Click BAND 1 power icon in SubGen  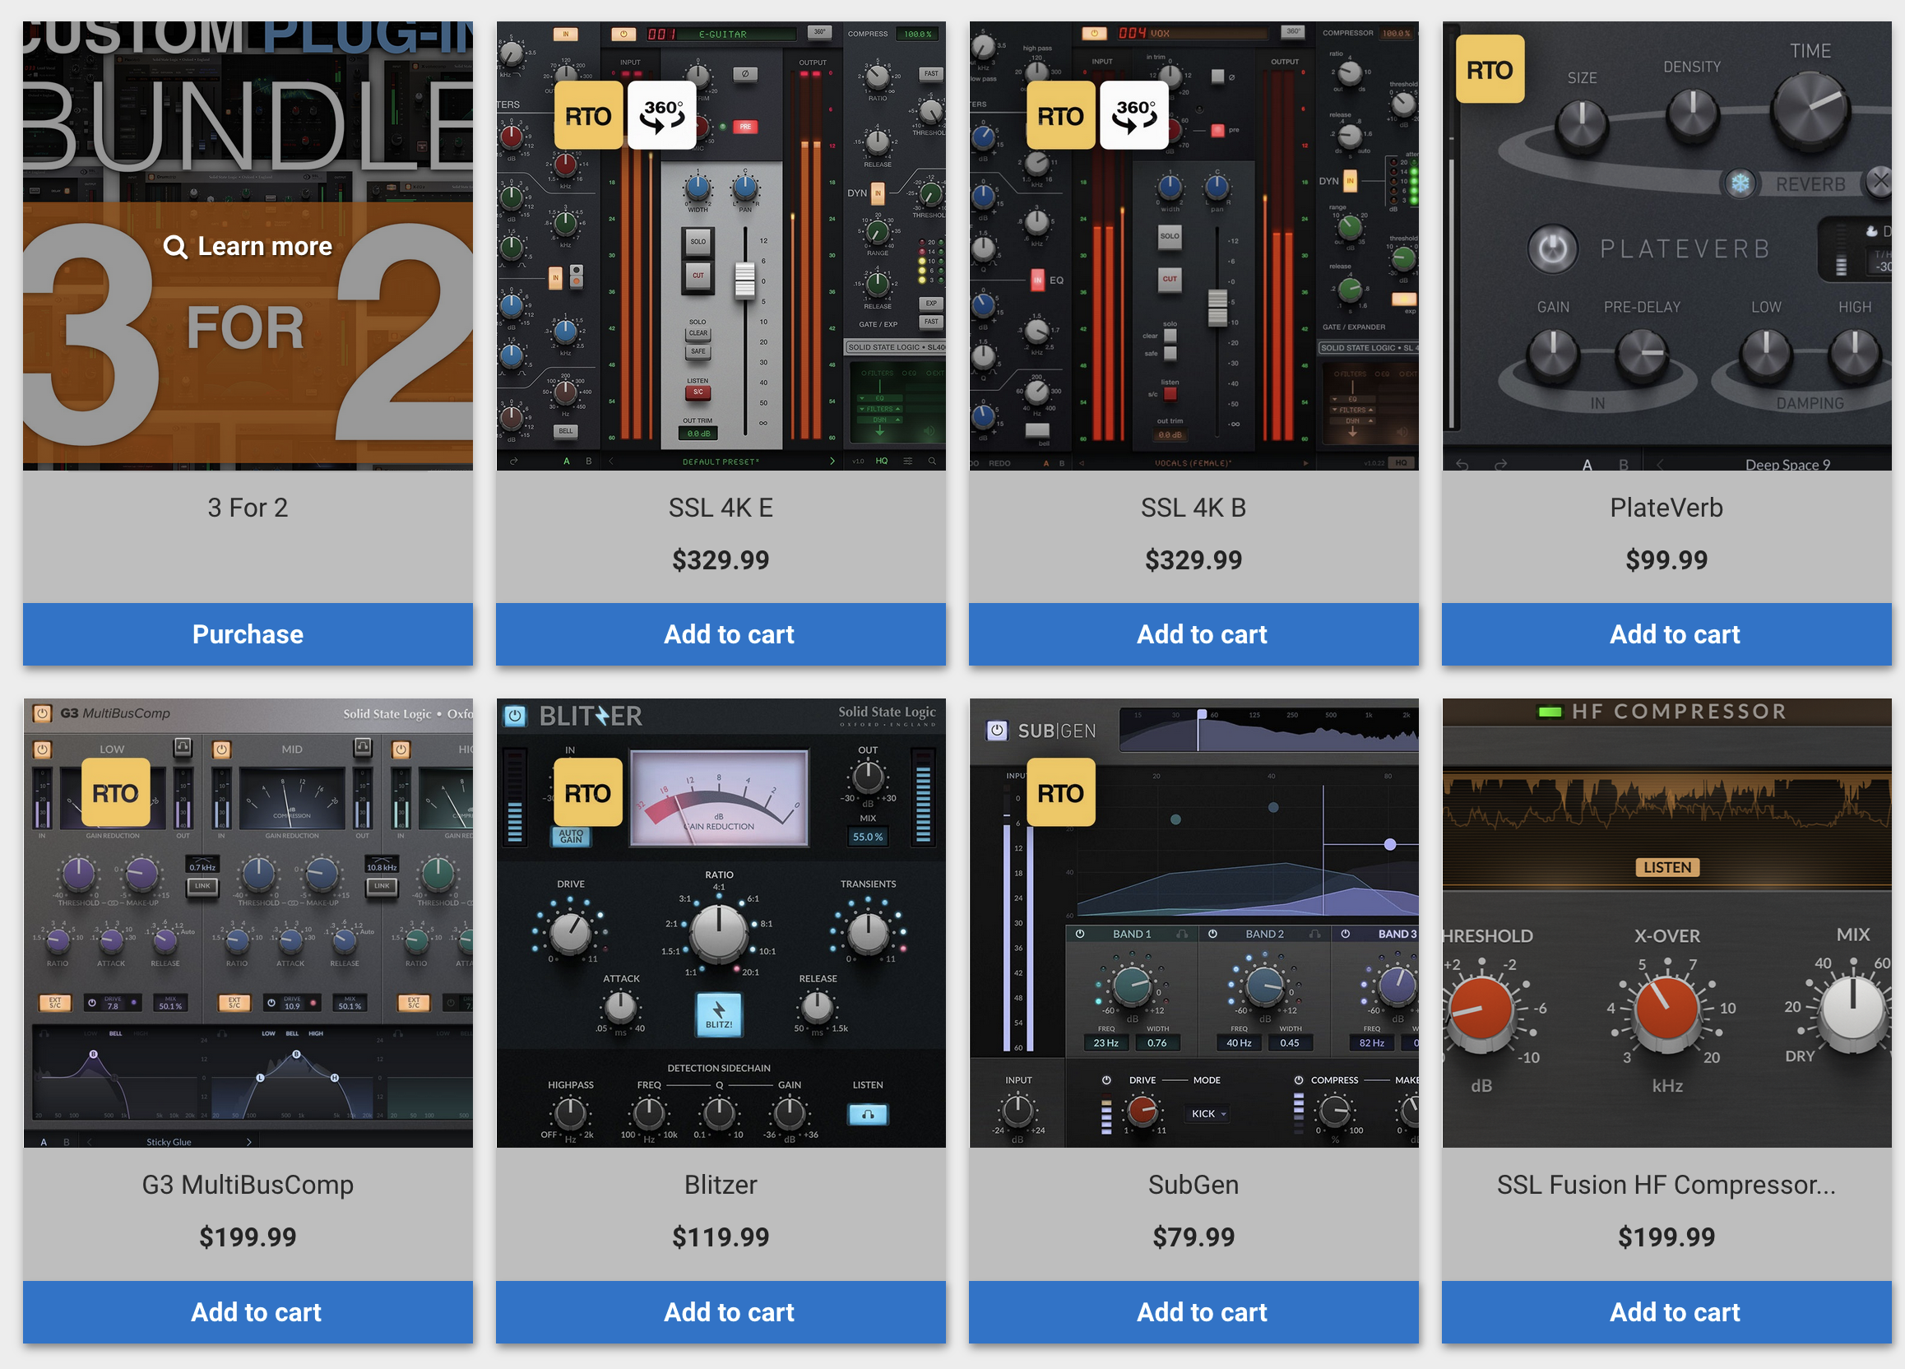[x=1080, y=934]
